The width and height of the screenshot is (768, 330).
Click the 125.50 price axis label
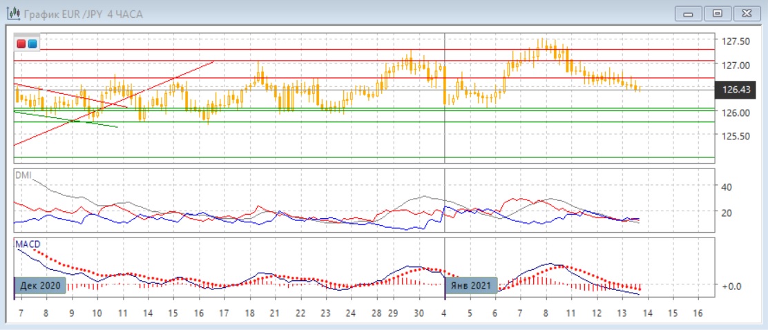click(x=736, y=136)
